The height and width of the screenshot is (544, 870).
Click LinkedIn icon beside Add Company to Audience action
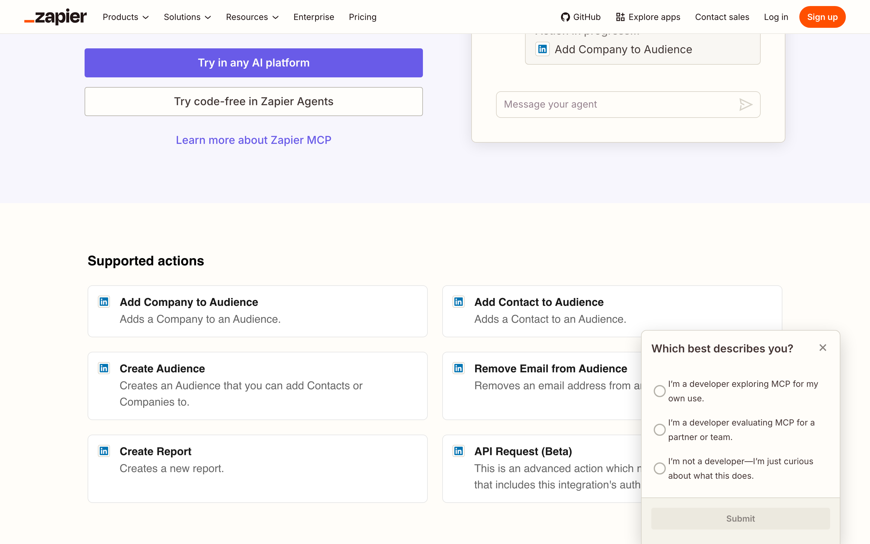point(104,302)
